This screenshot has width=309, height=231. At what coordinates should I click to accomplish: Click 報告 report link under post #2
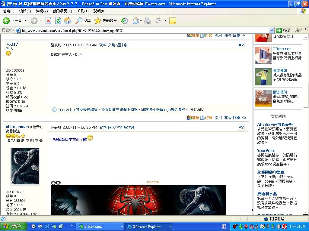[228, 118]
